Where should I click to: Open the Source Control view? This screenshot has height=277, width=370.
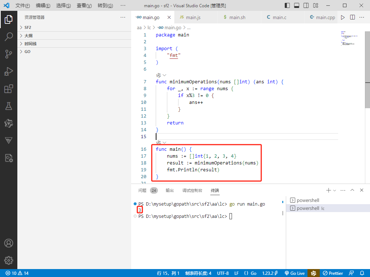[9, 54]
